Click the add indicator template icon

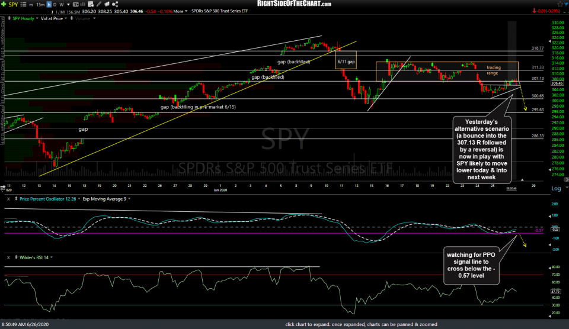(91, 4)
